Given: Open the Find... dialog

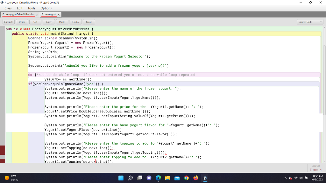Looking at the screenshot, I should 75,22.
